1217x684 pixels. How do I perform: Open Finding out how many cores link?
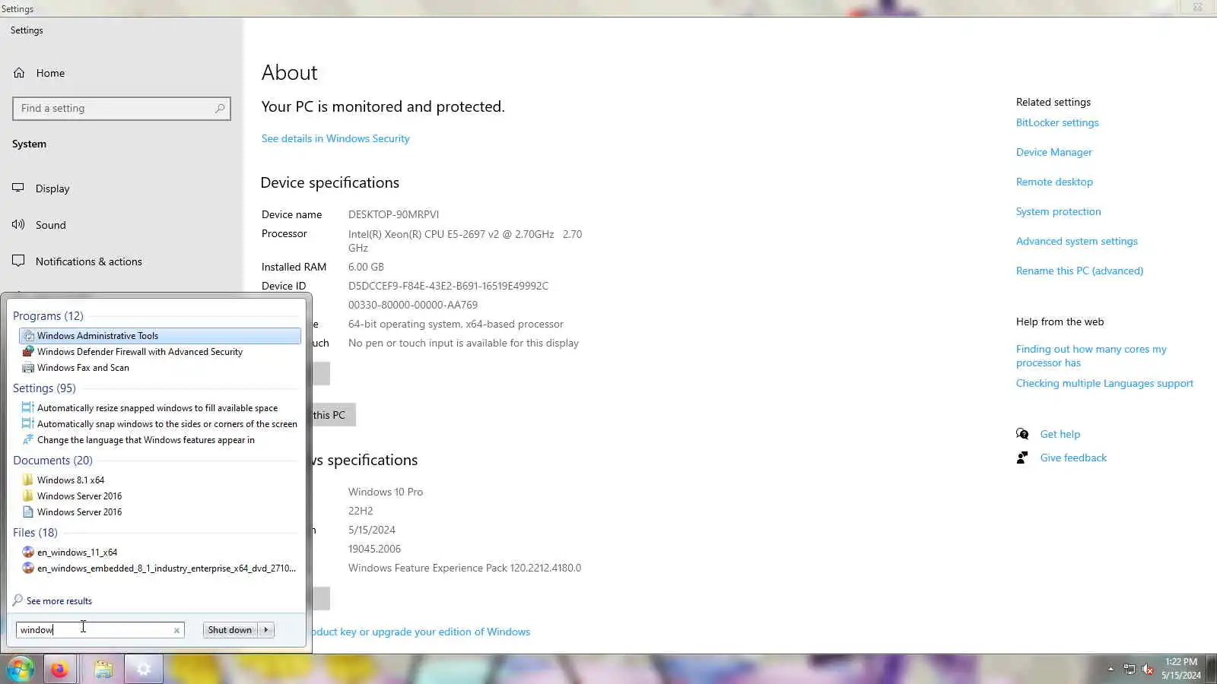1091,356
